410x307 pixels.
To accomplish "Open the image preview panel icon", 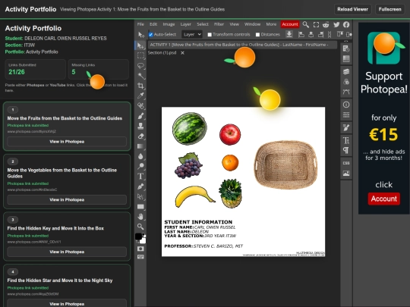I will point(346,174).
